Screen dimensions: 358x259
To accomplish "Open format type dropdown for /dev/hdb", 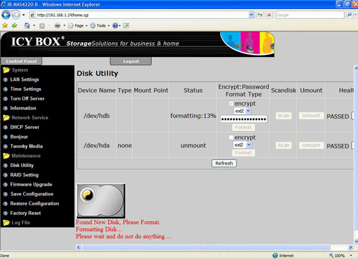I will tap(242, 111).
